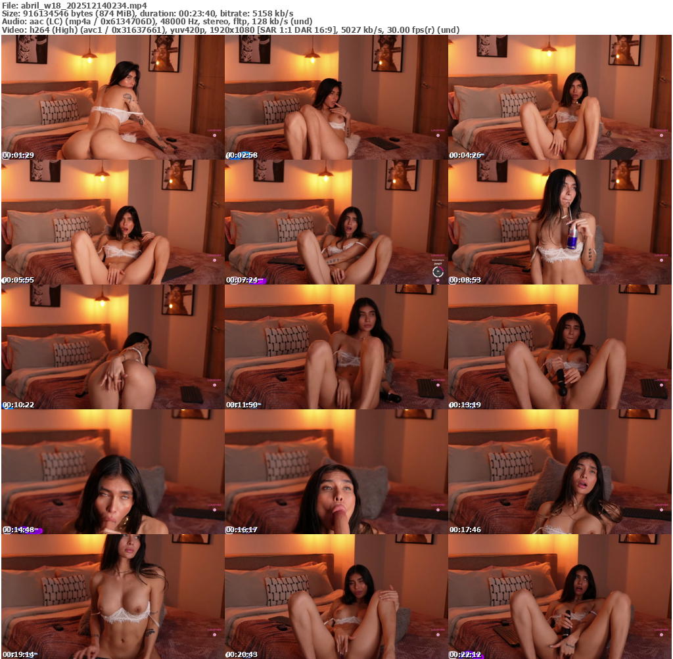Open the last thumbnail at 00:22:12

point(559,597)
